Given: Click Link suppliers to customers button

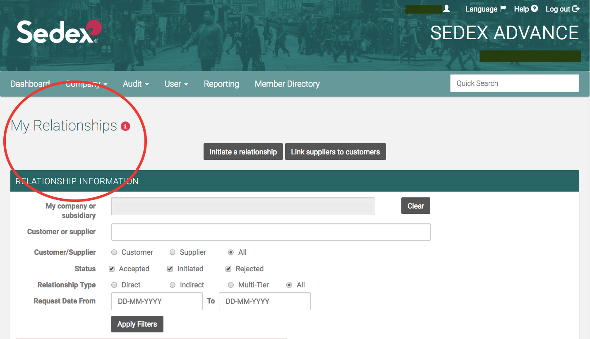Looking at the screenshot, I should pos(336,152).
